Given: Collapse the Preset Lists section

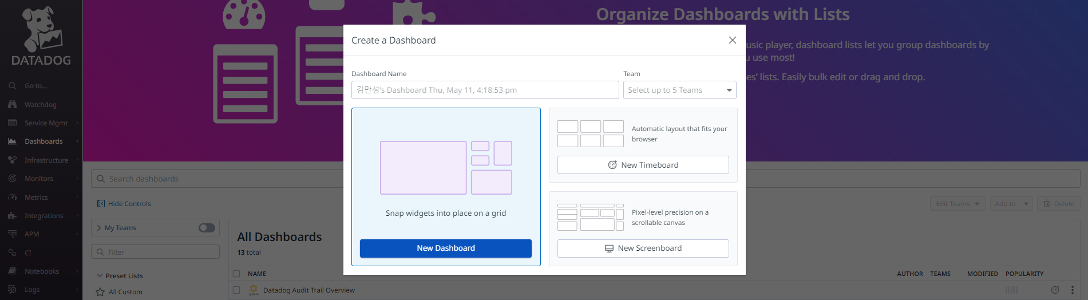Looking at the screenshot, I should [100, 275].
